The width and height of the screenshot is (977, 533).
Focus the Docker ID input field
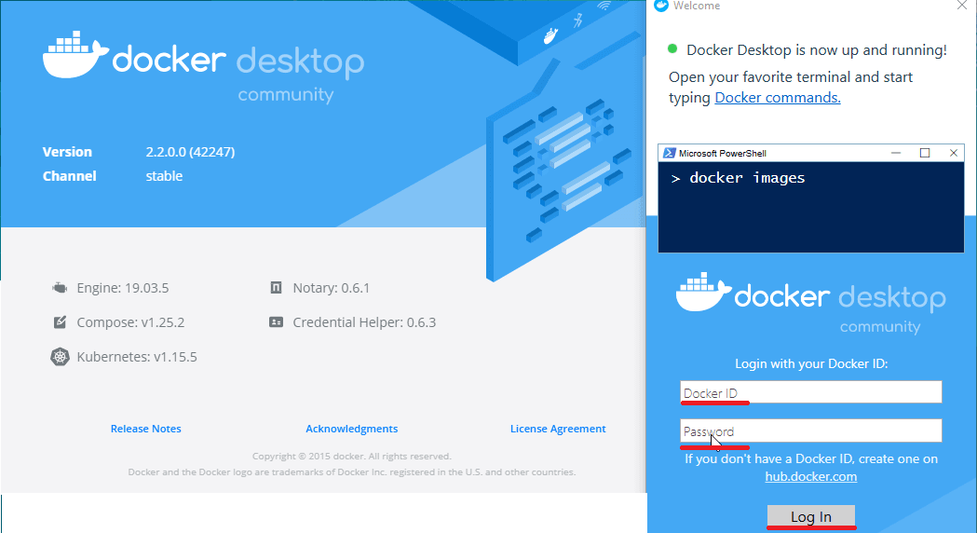pos(811,392)
